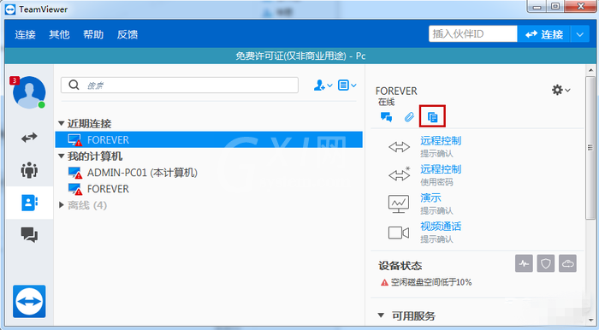Open the gear settings for FOREVER
Viewport: 599px width, 330px height.
560,90
